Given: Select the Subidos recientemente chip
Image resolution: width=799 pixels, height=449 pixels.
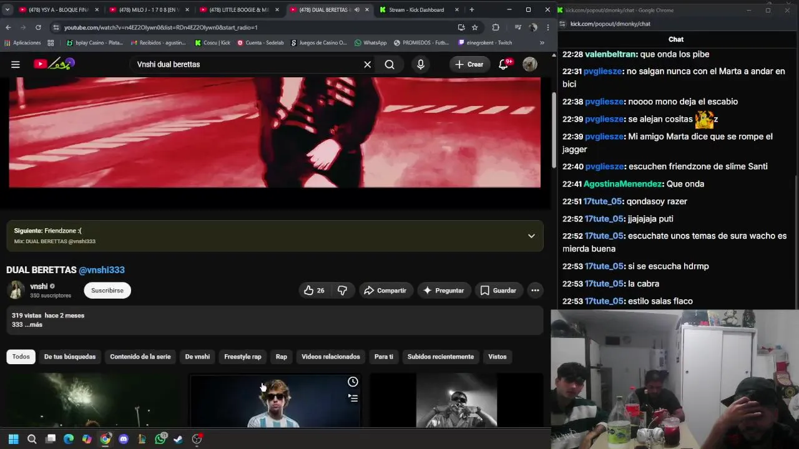Looking at the screenshot, I should point(441,357).
